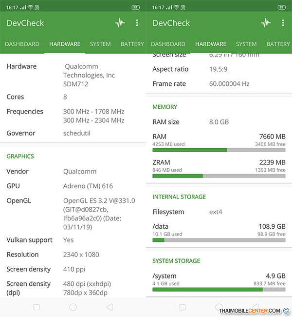Tap the schedutil governor value
The width and height of the screenshot is (292, 317).
77,133
